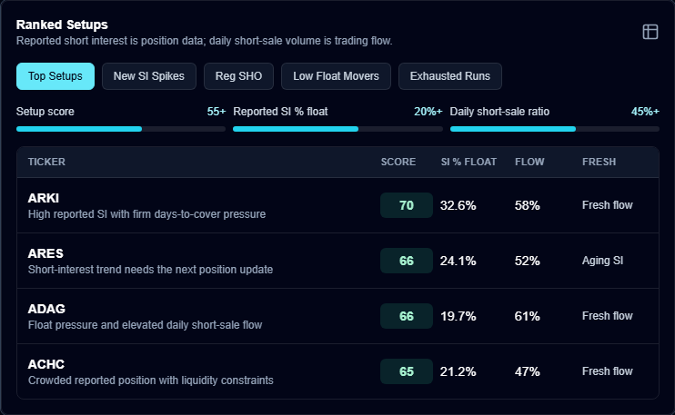This screenshot has width=675, height=415.
Task: Click ARES score badge 66
Action: (x=407, y=261)
